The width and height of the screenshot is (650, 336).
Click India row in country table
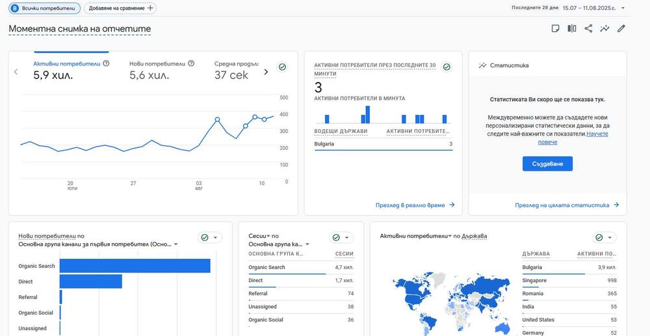click(569, 307)
